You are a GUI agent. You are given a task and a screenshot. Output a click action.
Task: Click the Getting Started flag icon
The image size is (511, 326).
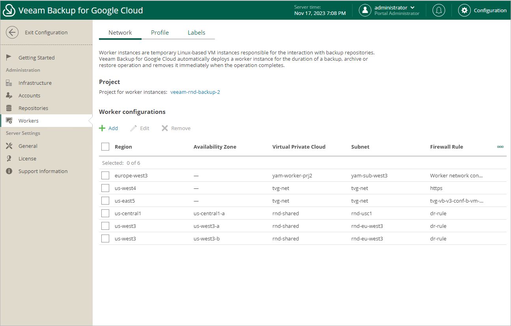[x=9, y=58]
